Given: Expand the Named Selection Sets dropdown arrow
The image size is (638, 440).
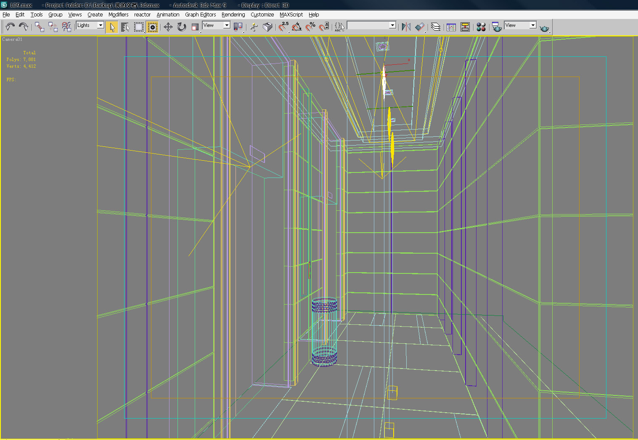Looking at the screenshot, I should (392, 25).
